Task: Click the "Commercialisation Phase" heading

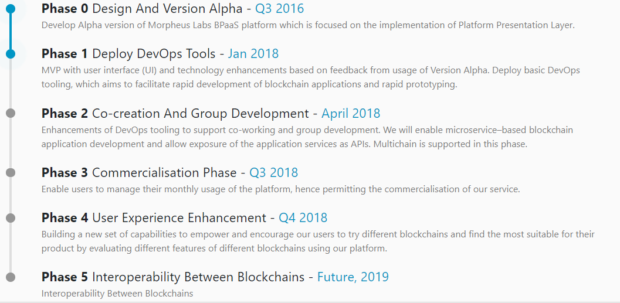Action: point(164,173)
